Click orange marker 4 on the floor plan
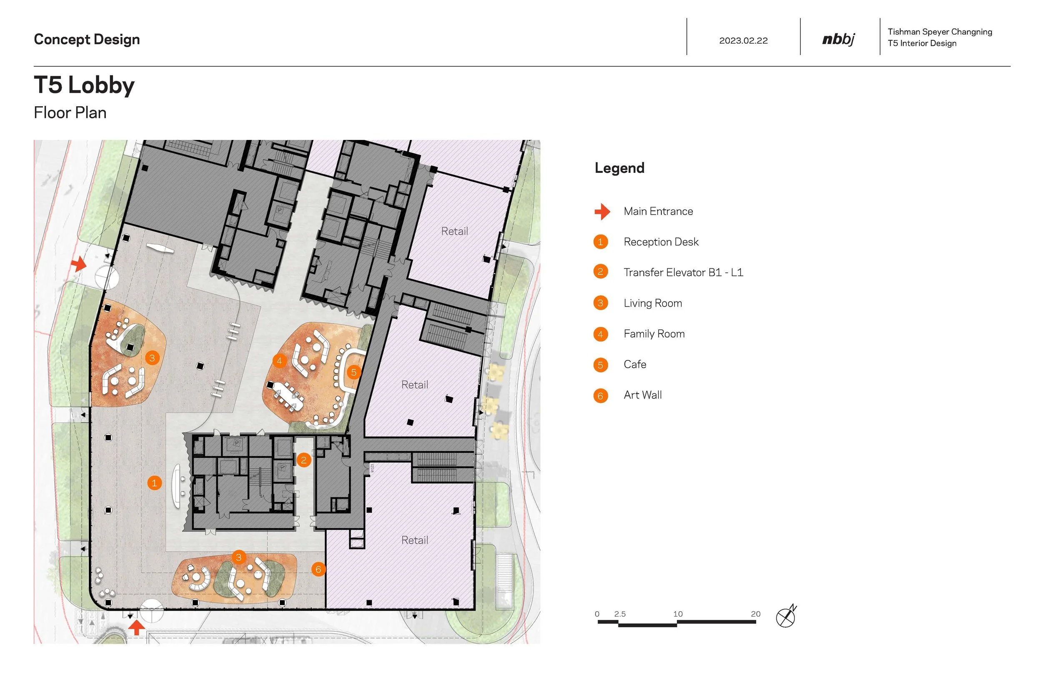 tap(279, 361)
